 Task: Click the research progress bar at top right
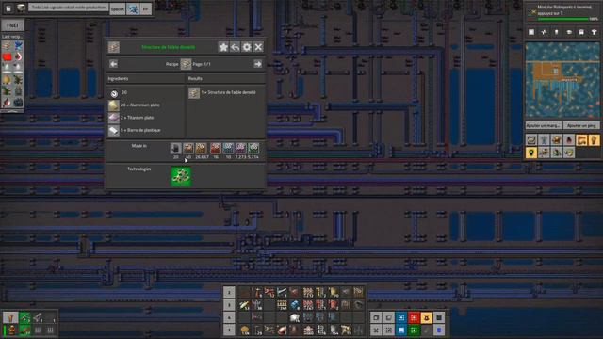pos(563,19)
